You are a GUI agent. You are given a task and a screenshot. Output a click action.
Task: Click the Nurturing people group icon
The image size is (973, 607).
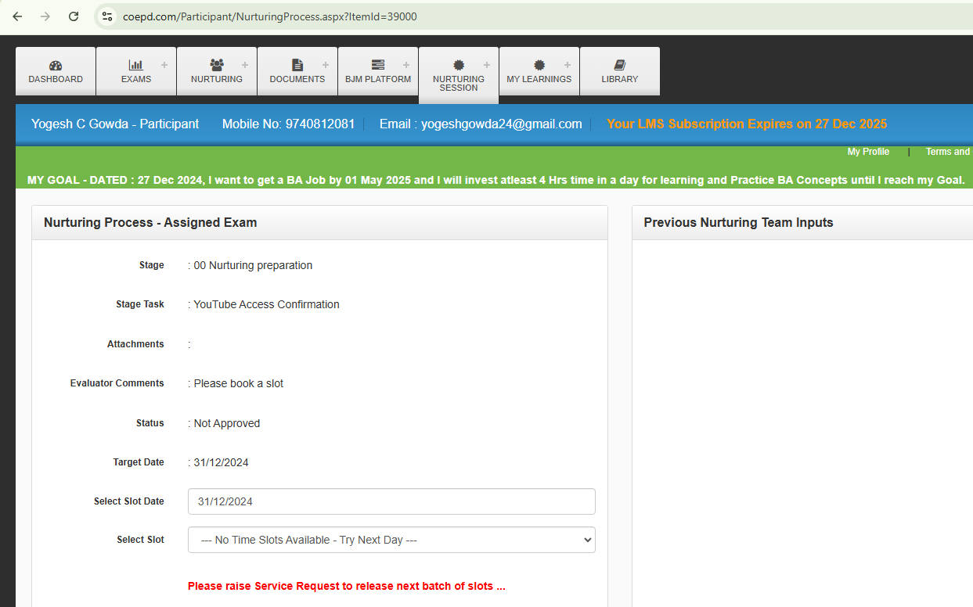click(217, 66)
